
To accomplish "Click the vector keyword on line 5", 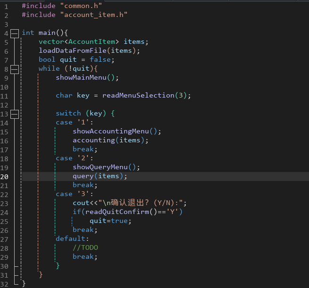I will pyautogui.click(x=51, y=42).
